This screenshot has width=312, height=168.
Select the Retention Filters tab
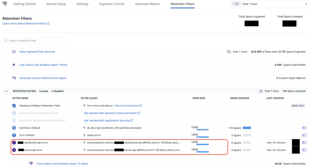click(183, 4)
